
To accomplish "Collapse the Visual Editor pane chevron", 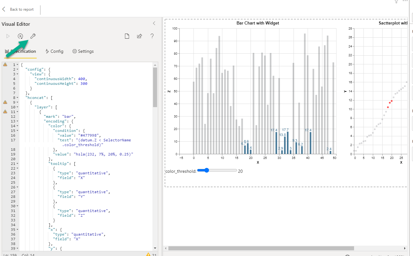I will point(154,24).
